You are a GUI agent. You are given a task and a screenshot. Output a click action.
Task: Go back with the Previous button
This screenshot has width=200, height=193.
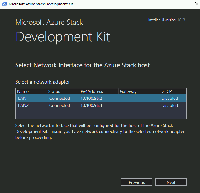pyautogui.click(x=137, y=182)
